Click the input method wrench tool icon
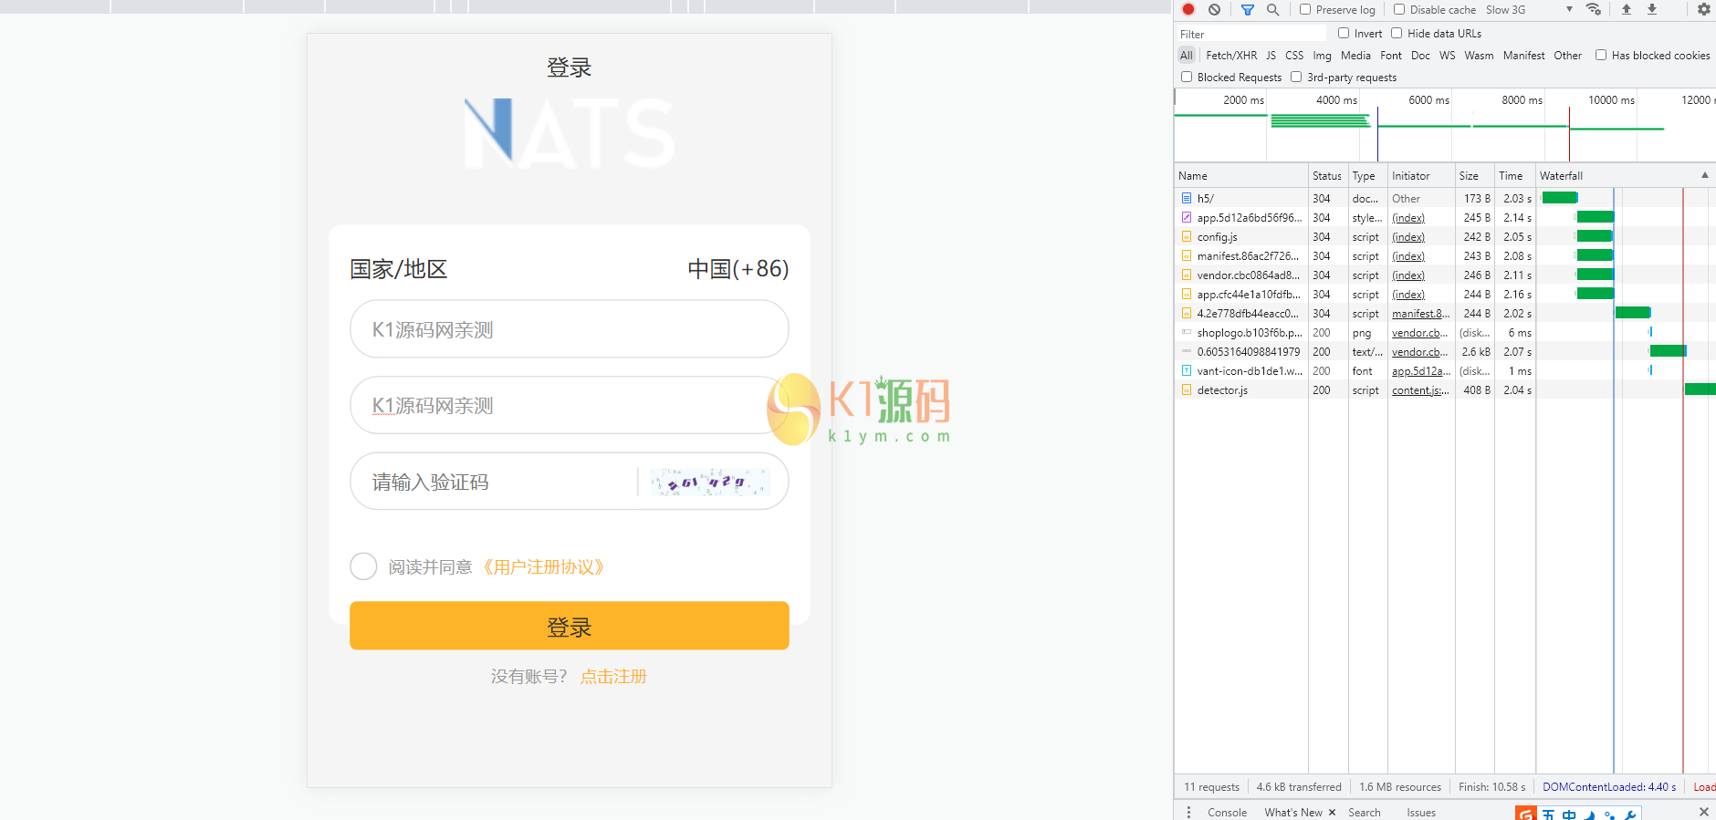The image size is (1716, 820). pyautogui.click(x=1630, y=815)
